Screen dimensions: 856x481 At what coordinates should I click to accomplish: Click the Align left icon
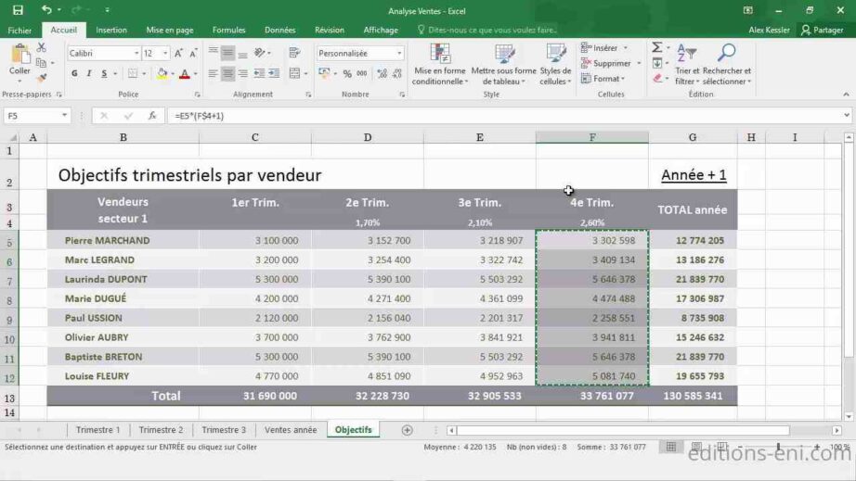213,73
